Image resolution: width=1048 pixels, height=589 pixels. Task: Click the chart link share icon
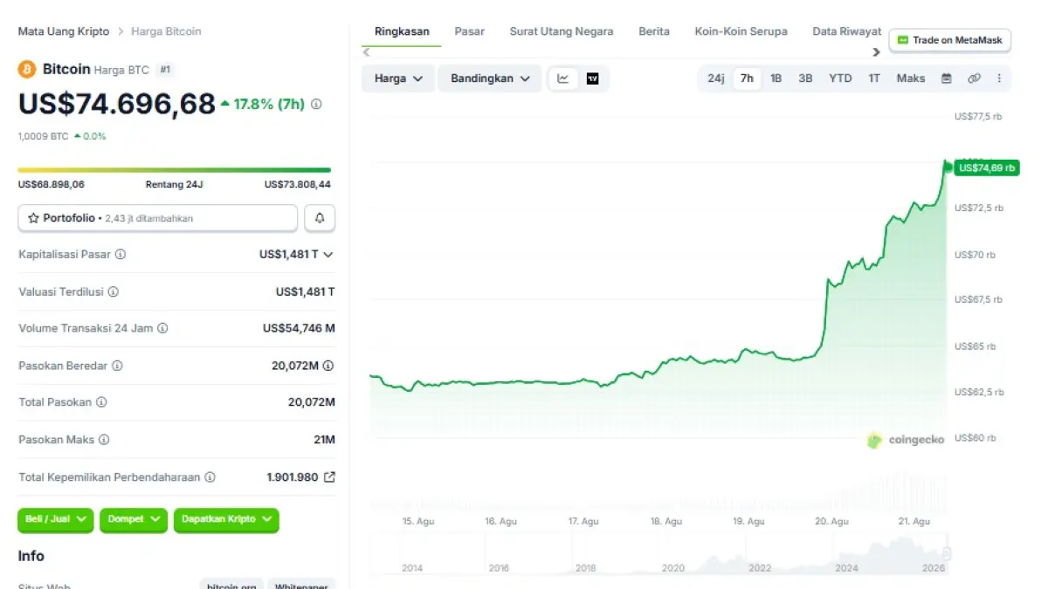point(974,79)
